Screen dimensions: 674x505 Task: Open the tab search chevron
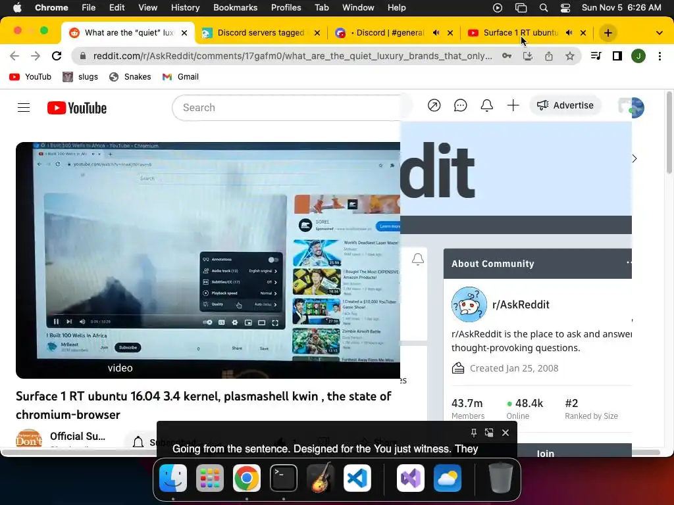point(660,33)
